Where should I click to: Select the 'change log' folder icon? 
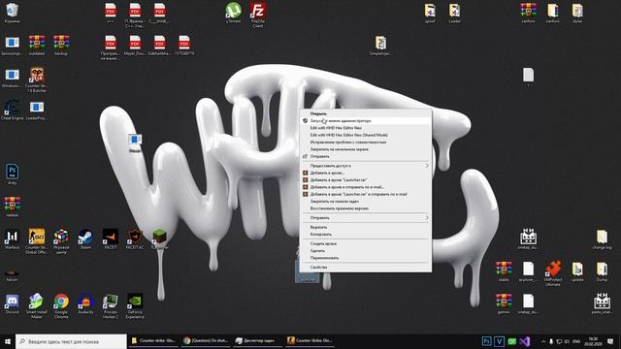click(x=602, y=239)
